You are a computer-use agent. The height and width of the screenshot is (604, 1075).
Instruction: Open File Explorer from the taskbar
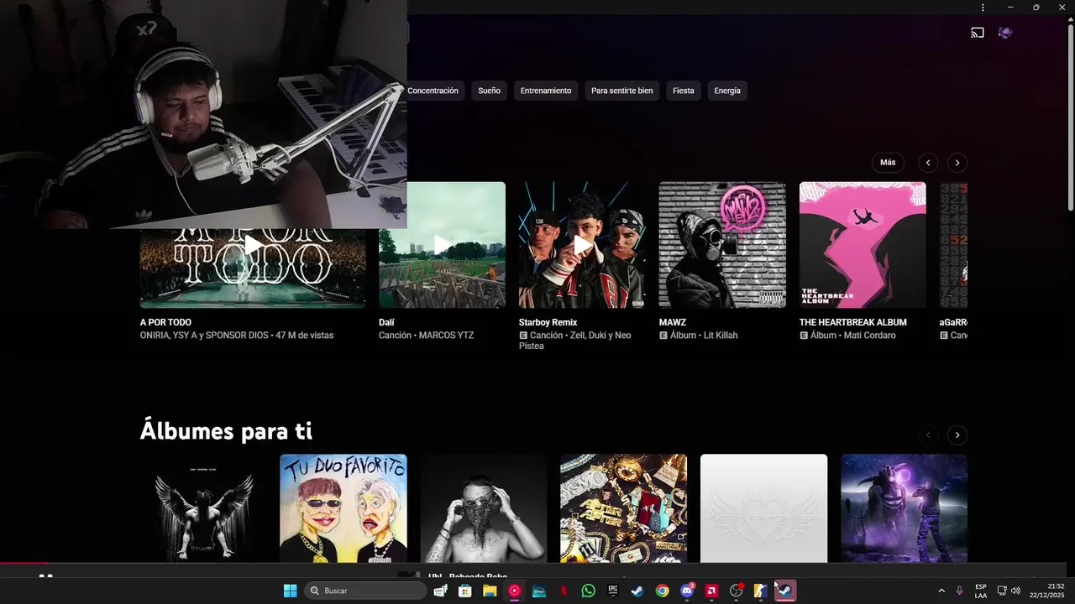click(490, 591)
